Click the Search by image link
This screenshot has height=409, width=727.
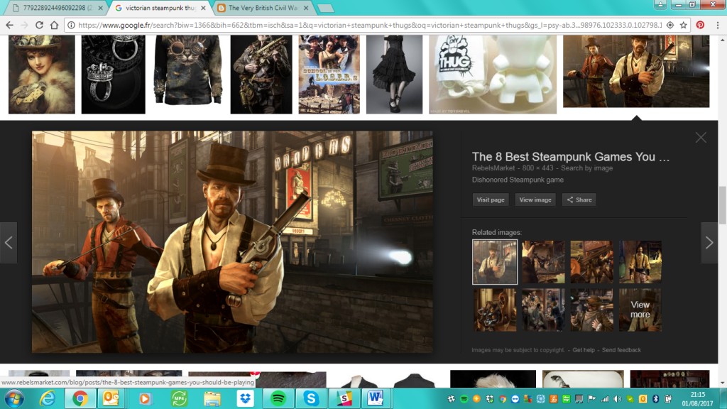click(586, 168)
